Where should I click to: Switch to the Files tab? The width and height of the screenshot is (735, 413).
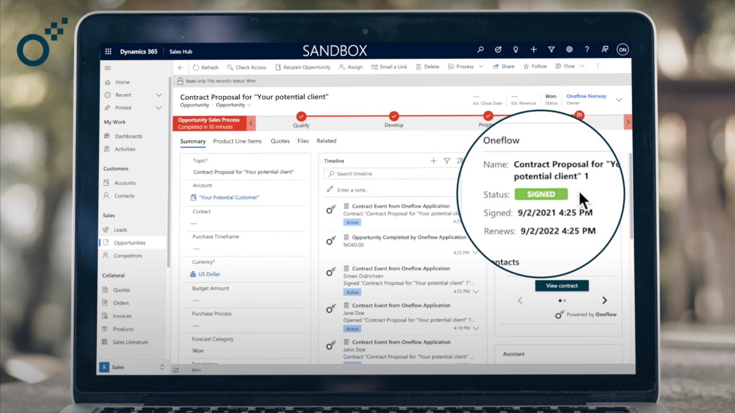pyautogui.click(x=303, y=141)
